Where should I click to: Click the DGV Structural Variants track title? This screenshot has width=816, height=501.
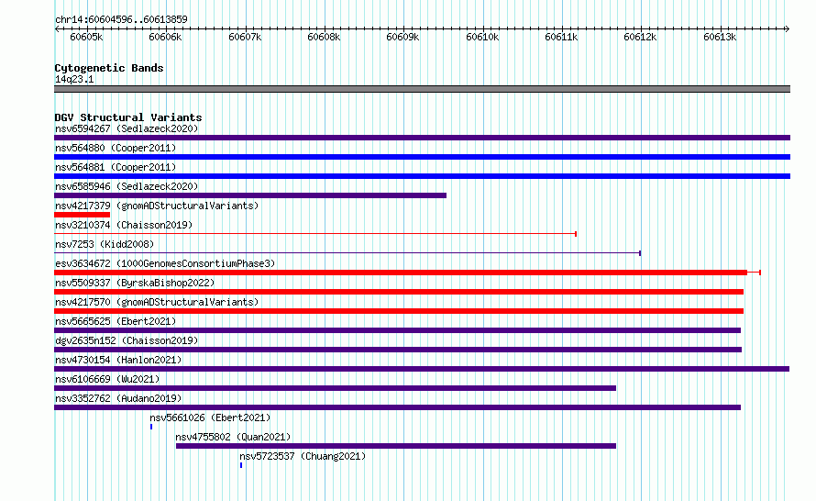coord(128,117)
